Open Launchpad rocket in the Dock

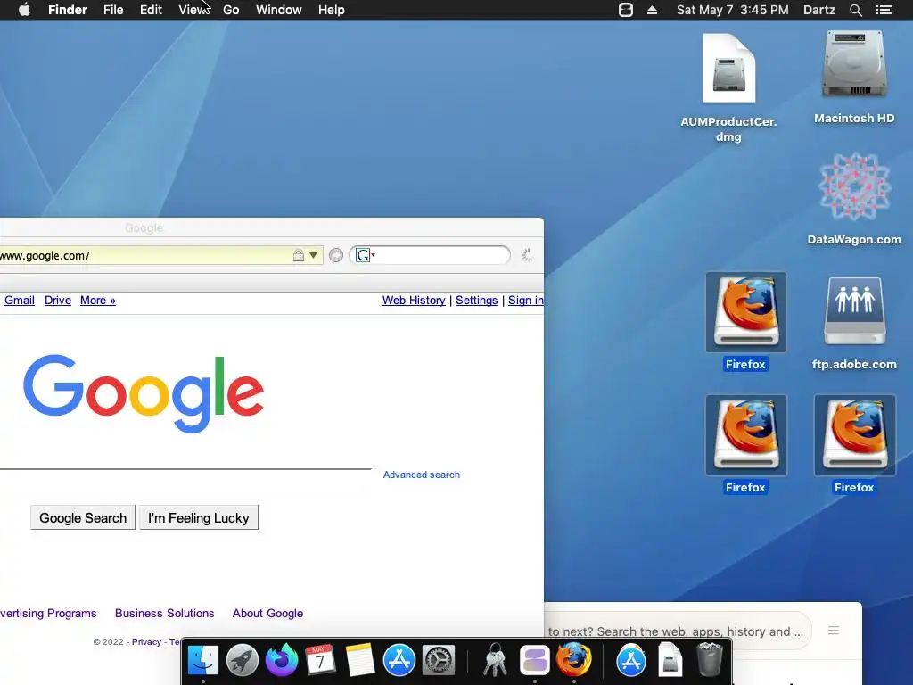(x=243, y=660)
